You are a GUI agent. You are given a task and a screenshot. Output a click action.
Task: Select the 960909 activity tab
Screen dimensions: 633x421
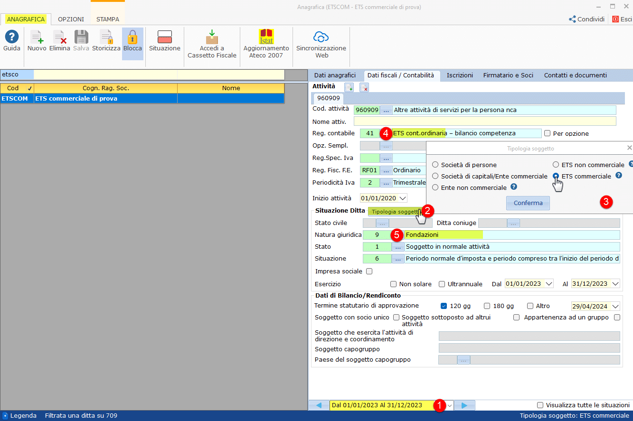tap(329, 98)
